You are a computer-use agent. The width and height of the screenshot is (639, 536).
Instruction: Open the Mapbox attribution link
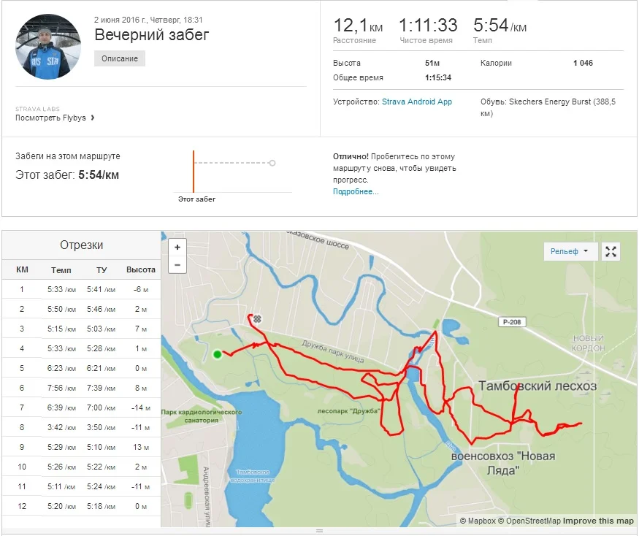click(x=481, y=521)
